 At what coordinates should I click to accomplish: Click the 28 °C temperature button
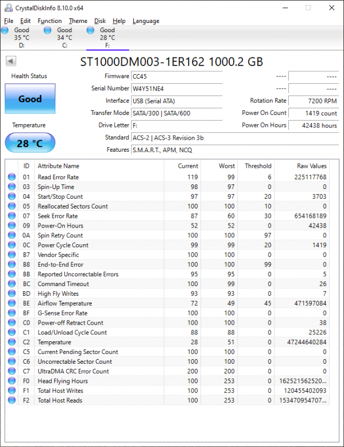point(30,142)
